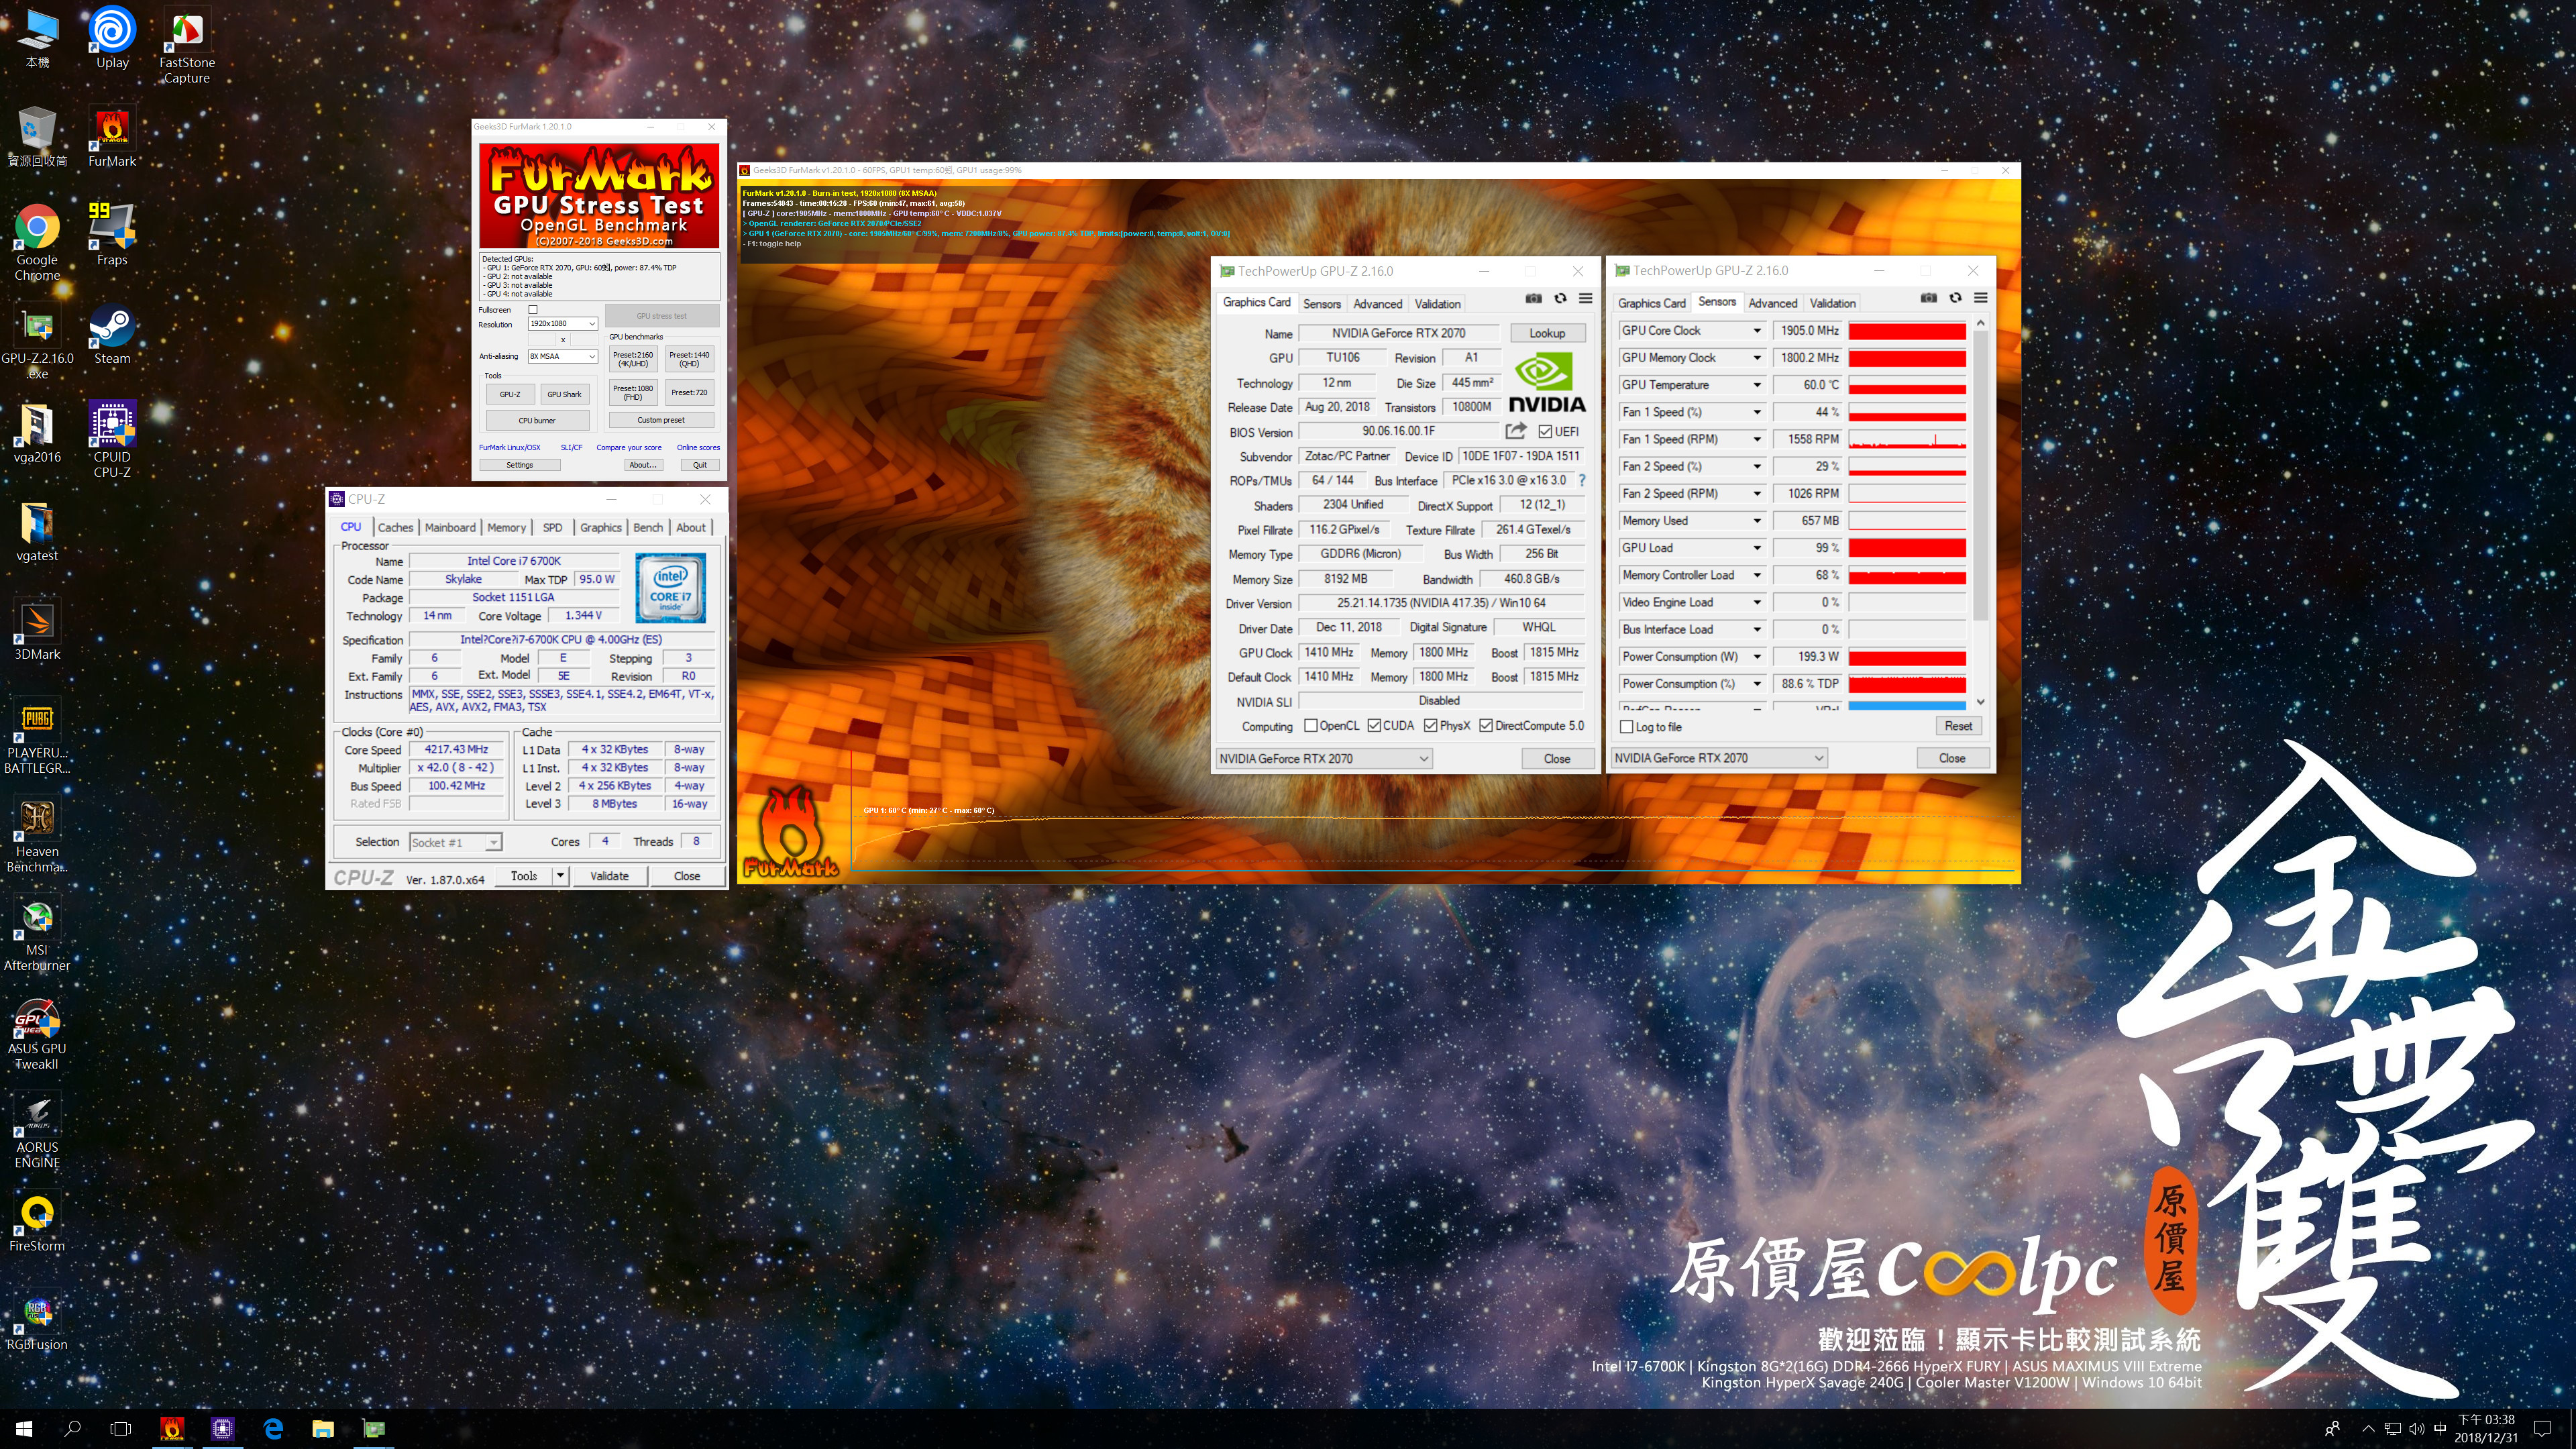Open hamburger menu in GPU-Z Sensors window
This screenshot has height=1449, width=2576.
(1981, 297)
